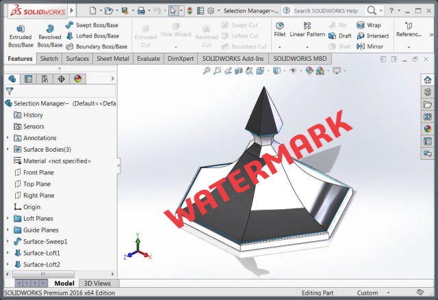Viewport: 438px width, 300px height.
Task: Open the Evaluate tab
Action: click(149, 59)
